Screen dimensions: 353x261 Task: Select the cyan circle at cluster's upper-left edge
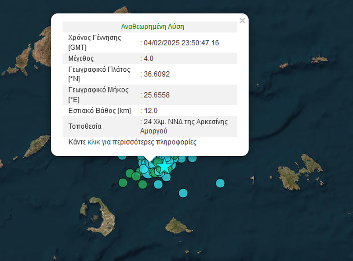coord(122,158)
